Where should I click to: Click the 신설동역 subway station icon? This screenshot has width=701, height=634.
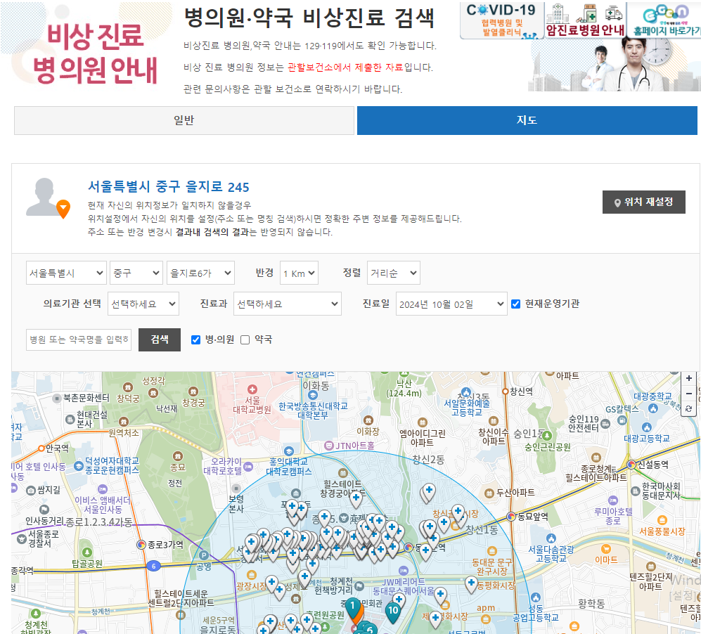[x=631, y=465]
